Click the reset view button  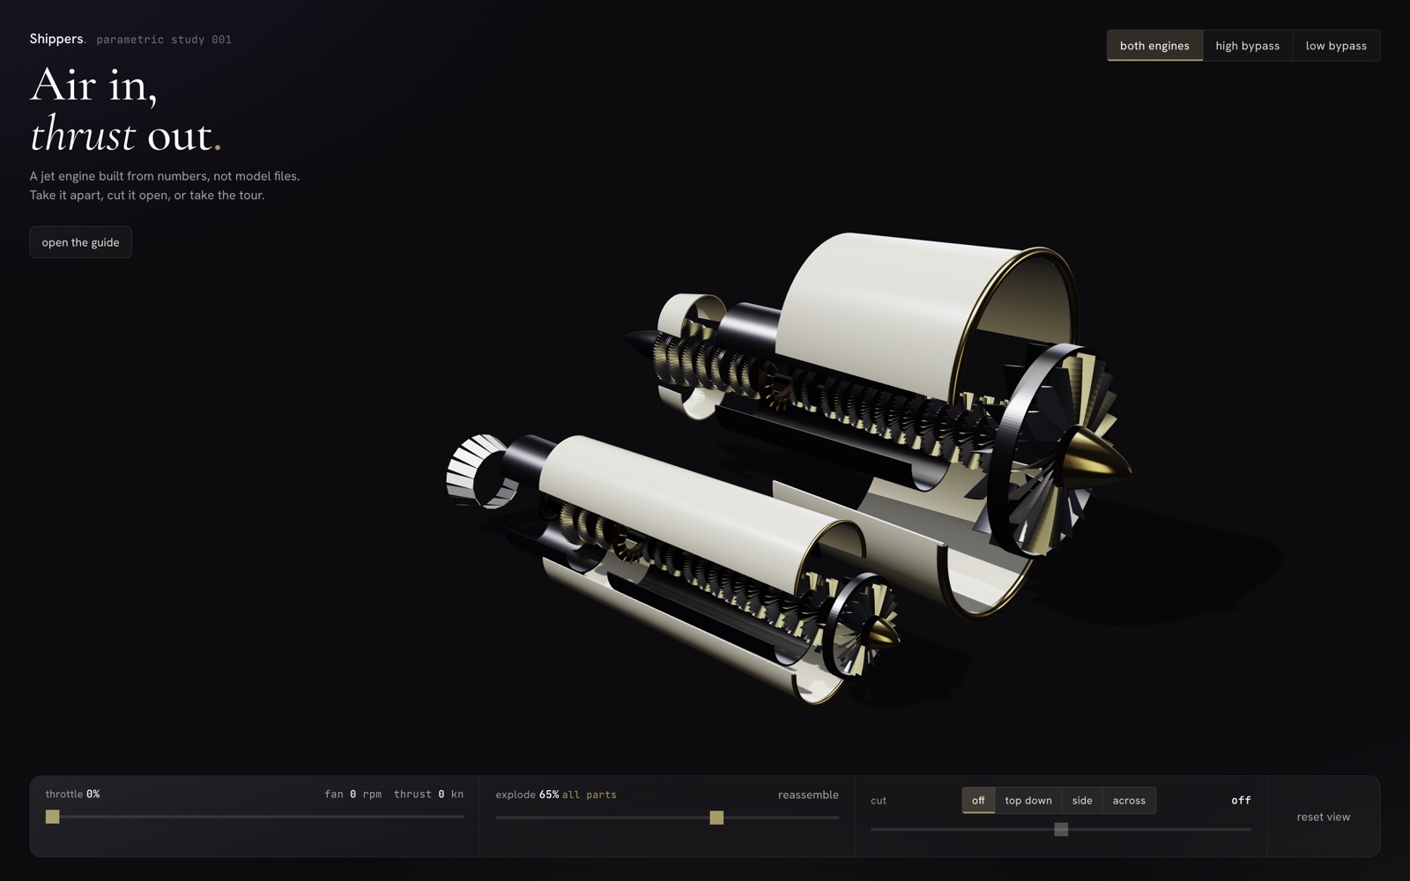(x=1323, y=817)
